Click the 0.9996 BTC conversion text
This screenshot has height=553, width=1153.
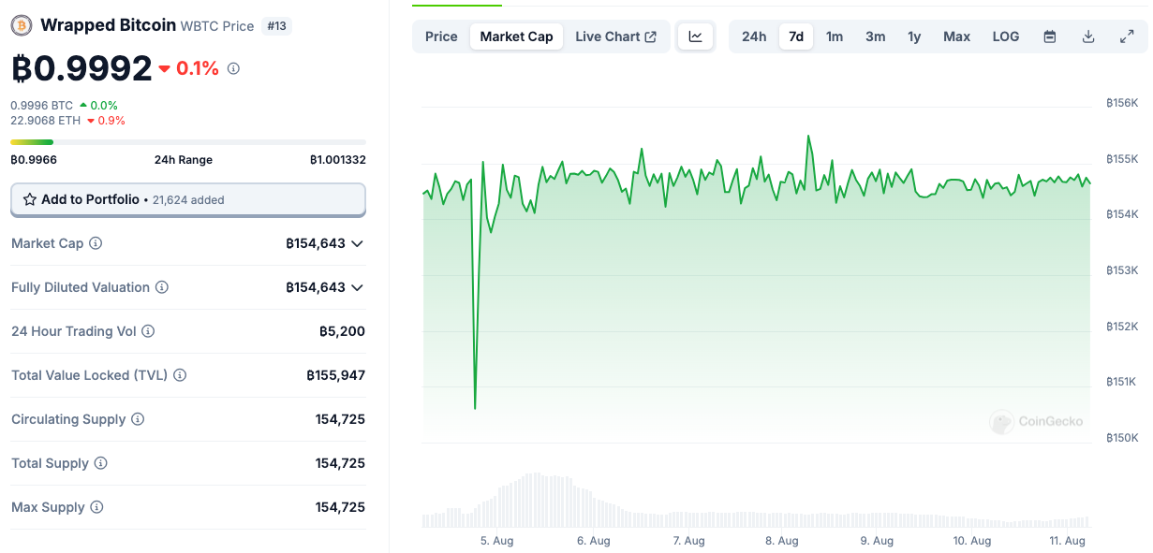pos(42,106)
